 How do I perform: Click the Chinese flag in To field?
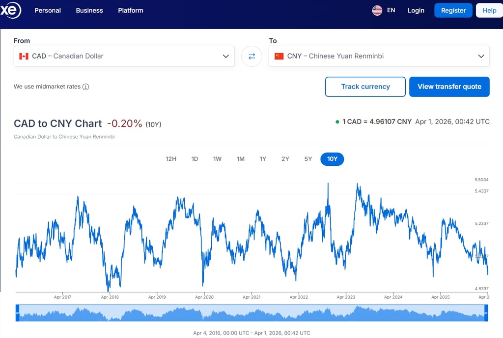(x=279, y=56)
